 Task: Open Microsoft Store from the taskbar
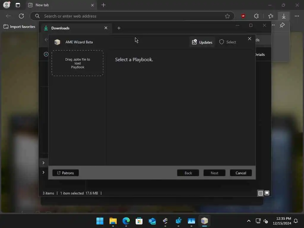[x=139, y=221]
